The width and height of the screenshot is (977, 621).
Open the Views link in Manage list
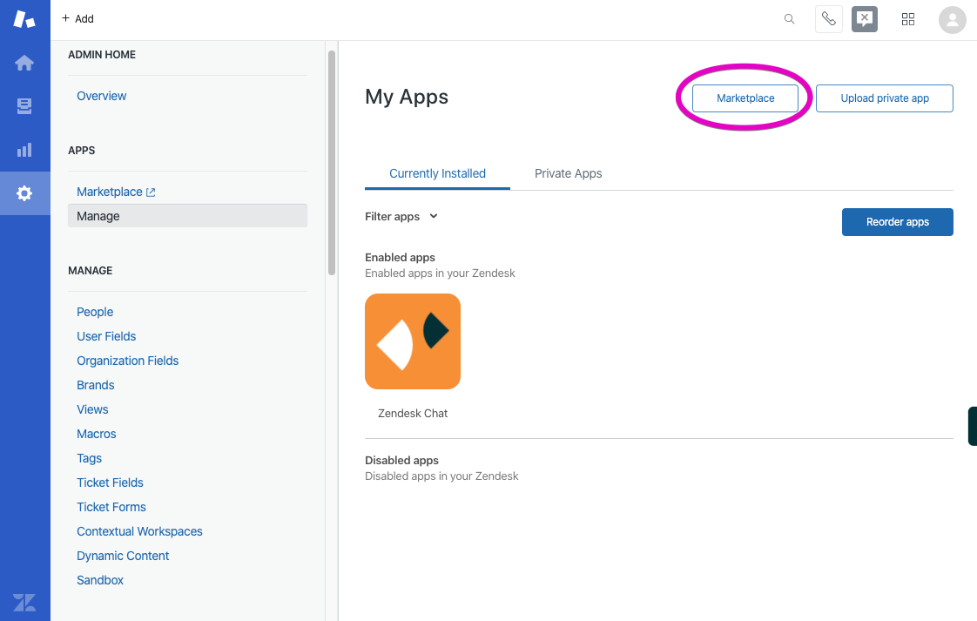click(92, 409)
